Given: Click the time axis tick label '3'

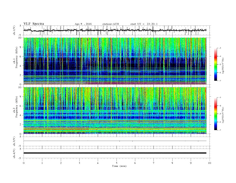Looking at the screenshot, I should tap(79, 163).
